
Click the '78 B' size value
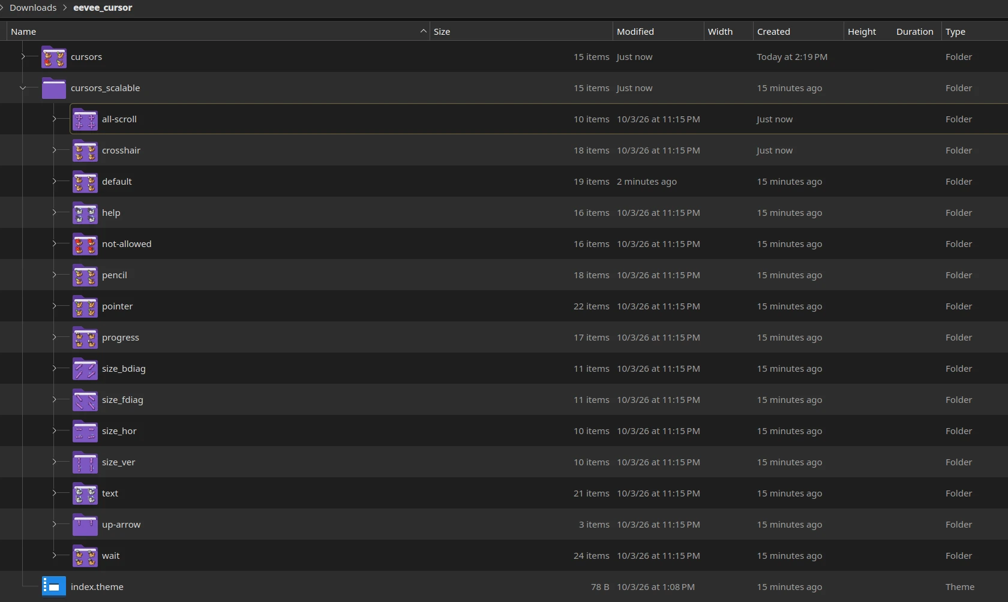coord(600,587)
